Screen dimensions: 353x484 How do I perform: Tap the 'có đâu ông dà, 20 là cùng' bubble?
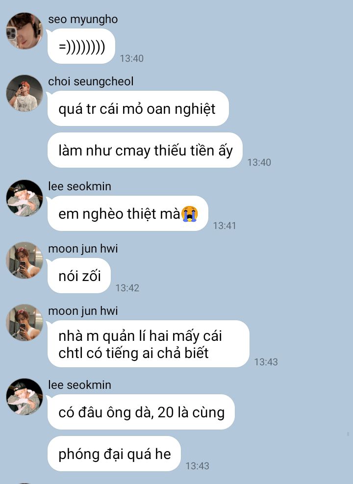coord(141,412)
